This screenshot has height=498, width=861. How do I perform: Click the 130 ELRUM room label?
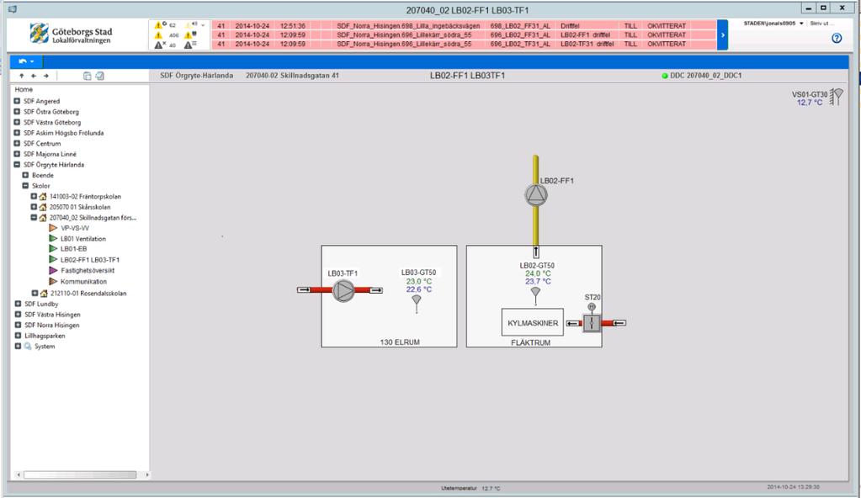400,342
